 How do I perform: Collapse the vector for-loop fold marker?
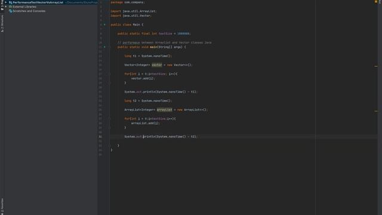pos(110,74)
